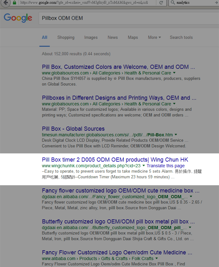Image resolution: width=219 pixels, height=267 pixels.
Task: Switch to the News tab
Action: (x=112, y=38)
